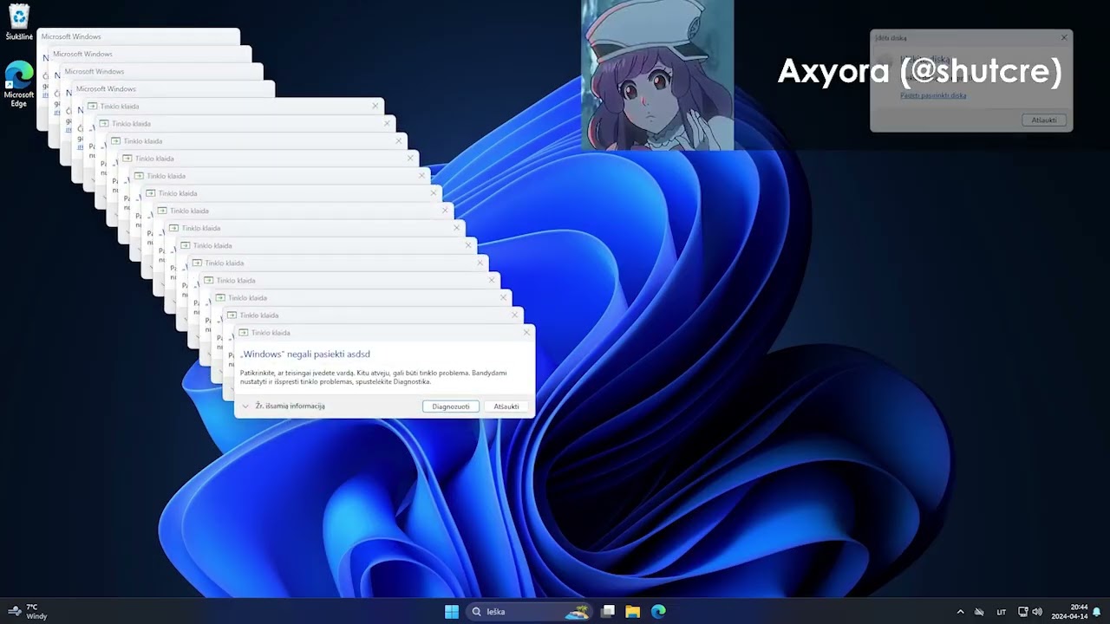Switch input language via LIT indicator
This screenshot has height=624, width=1110.
[1002, 612]
